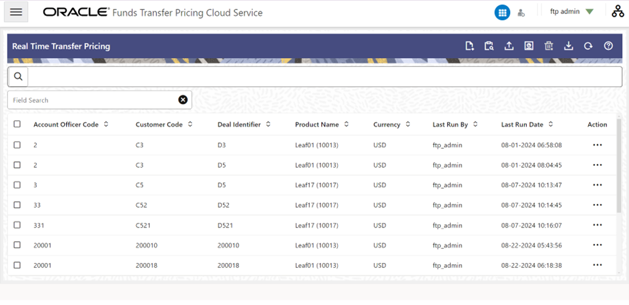Click date 08-01-2024 06:58:08
Viewport: 629px width, 305px height.
point(531,145)
